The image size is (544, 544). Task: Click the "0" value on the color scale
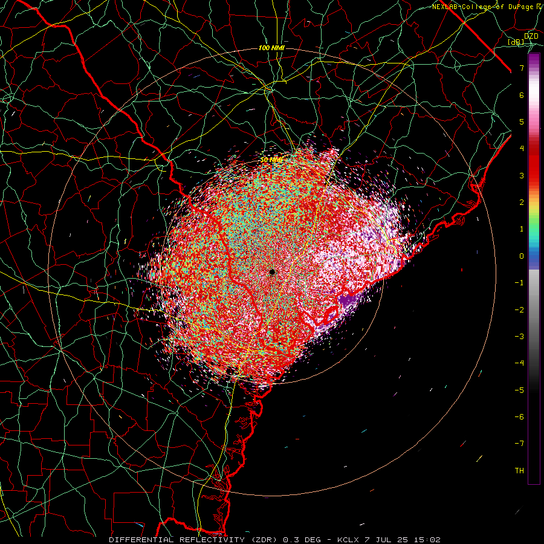click(522, 256)
